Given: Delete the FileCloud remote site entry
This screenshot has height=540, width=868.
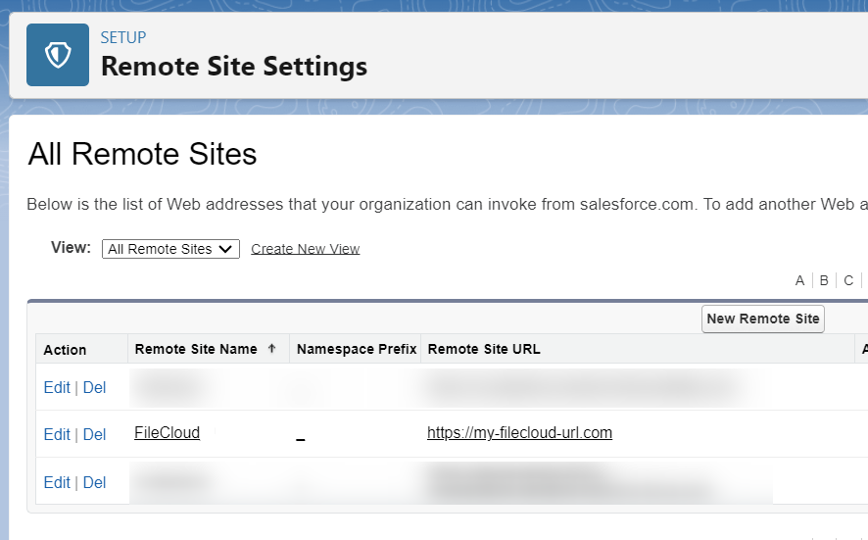Looking at the screenshot, I should point(94,434).
